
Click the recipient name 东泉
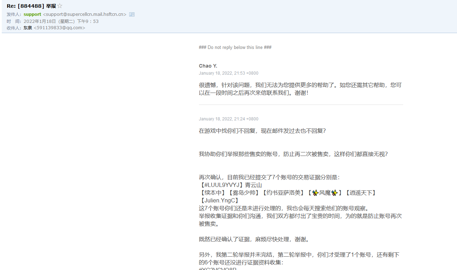(x=28, y=28)
